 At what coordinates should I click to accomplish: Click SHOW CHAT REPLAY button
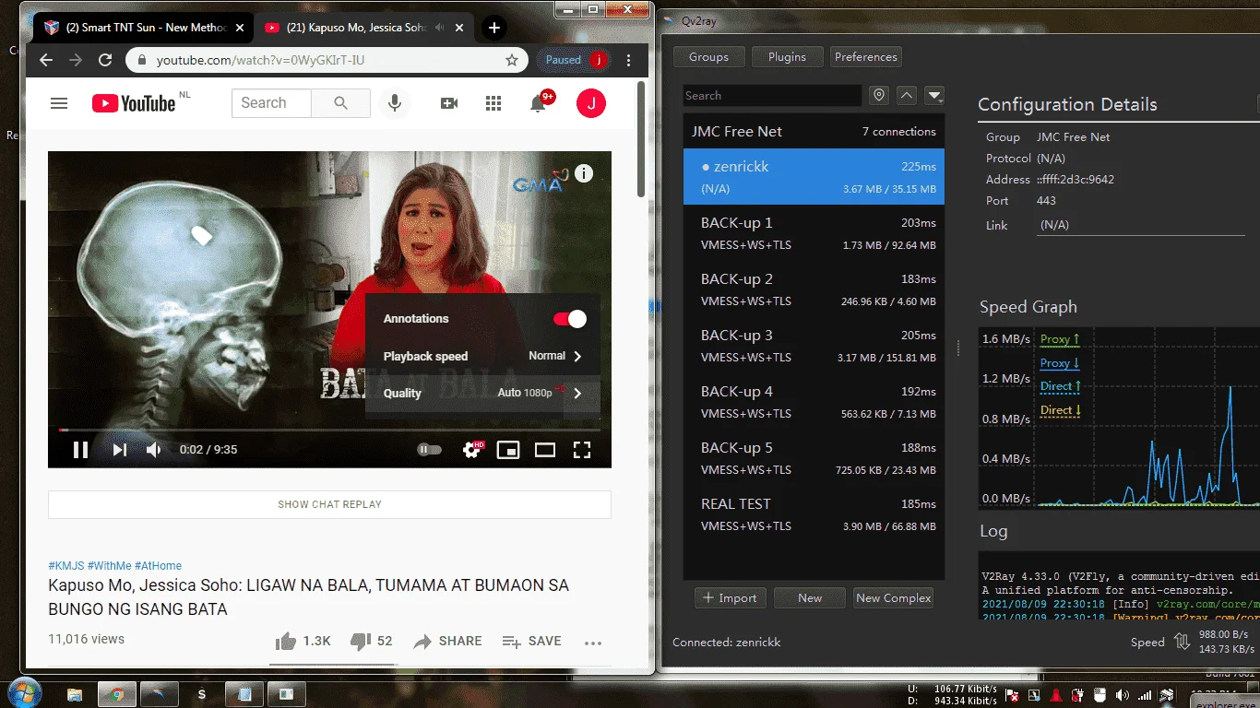[329, 504]
